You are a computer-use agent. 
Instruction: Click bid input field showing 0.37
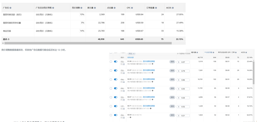(184, 62)
